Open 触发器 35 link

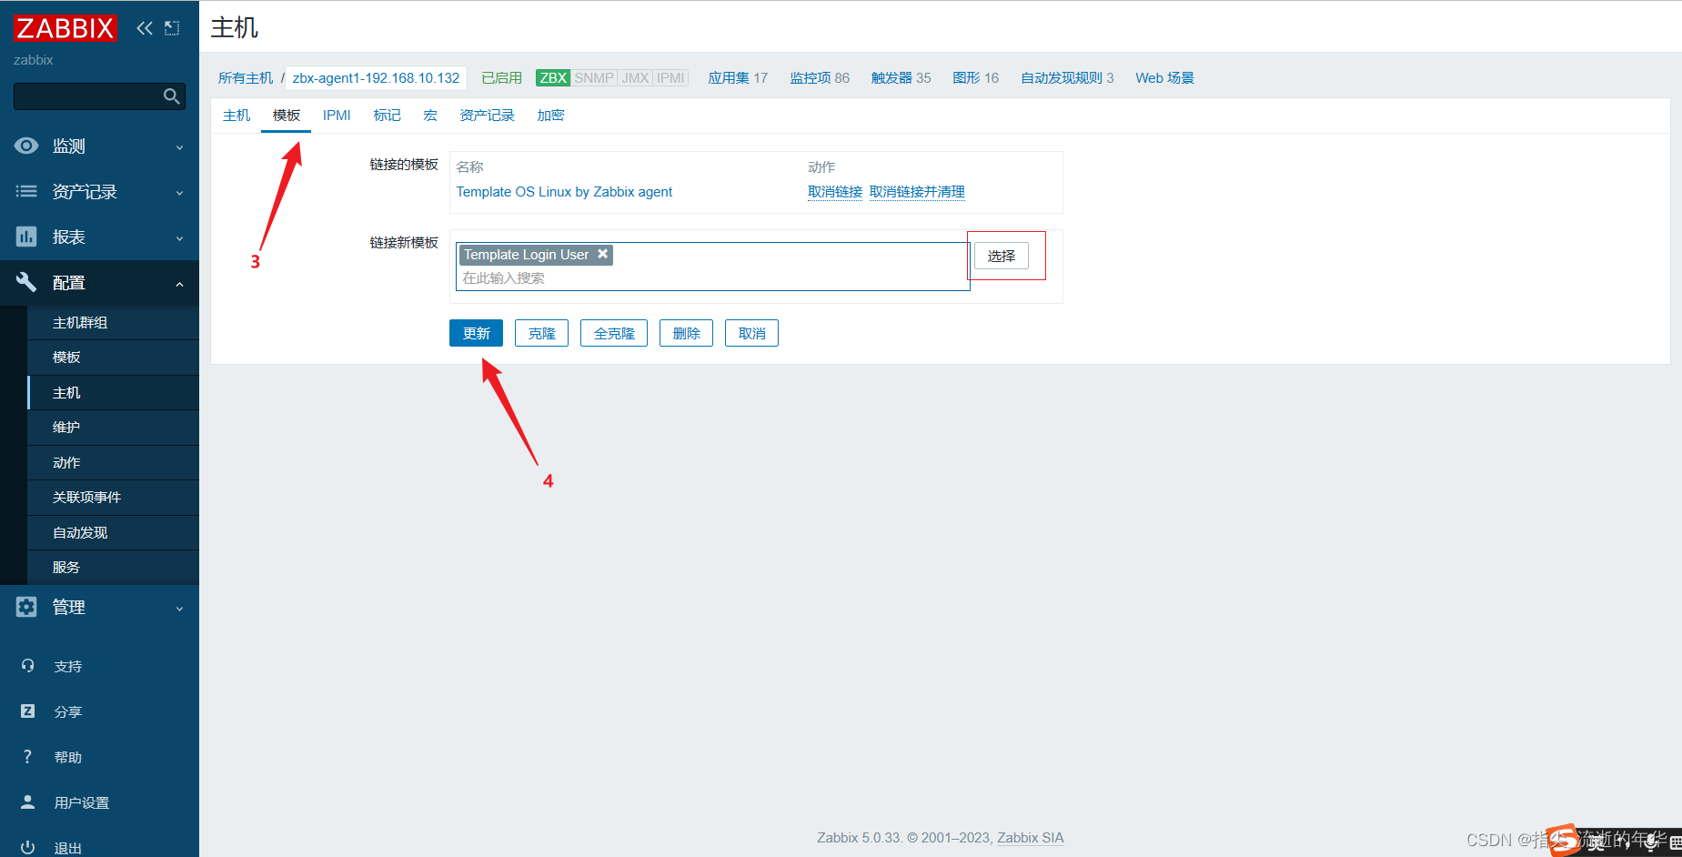(901, 78)
